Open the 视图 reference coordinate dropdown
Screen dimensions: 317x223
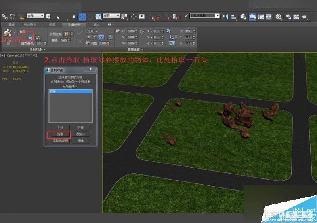click(111, 15)
